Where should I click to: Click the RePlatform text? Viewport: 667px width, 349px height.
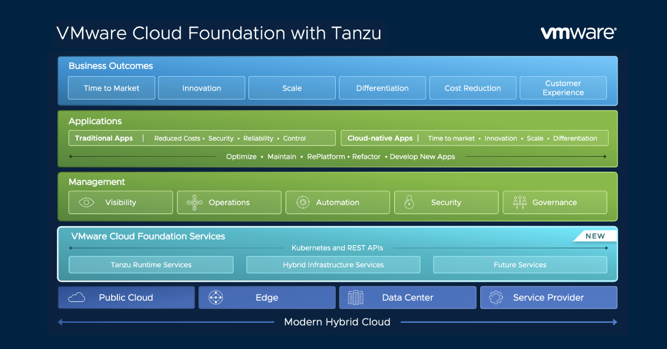click(x=326, y=157)
